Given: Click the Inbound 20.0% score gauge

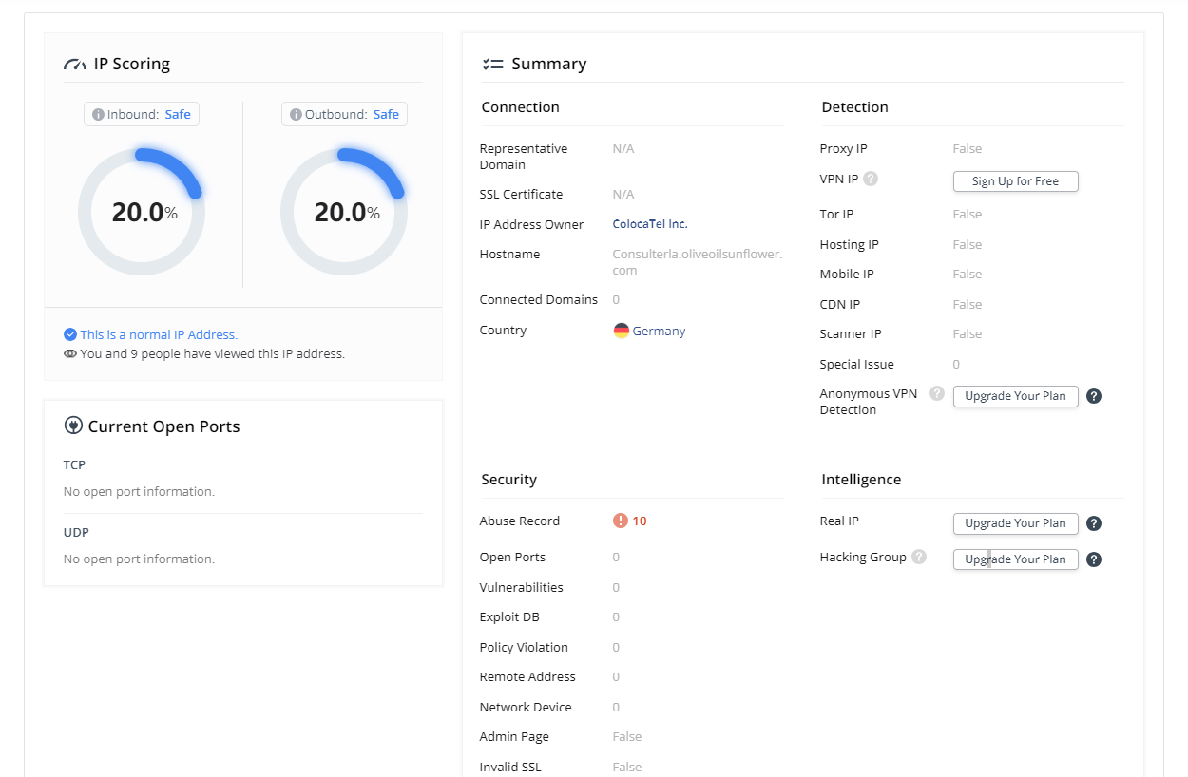Looking at the screenshot, I should pyautogui.click(x=142, y=212).
